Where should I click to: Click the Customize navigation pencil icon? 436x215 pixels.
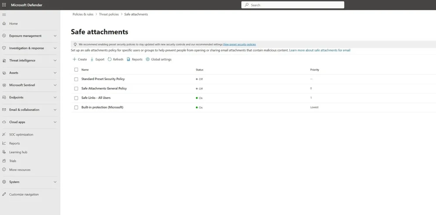pos(4,194)
